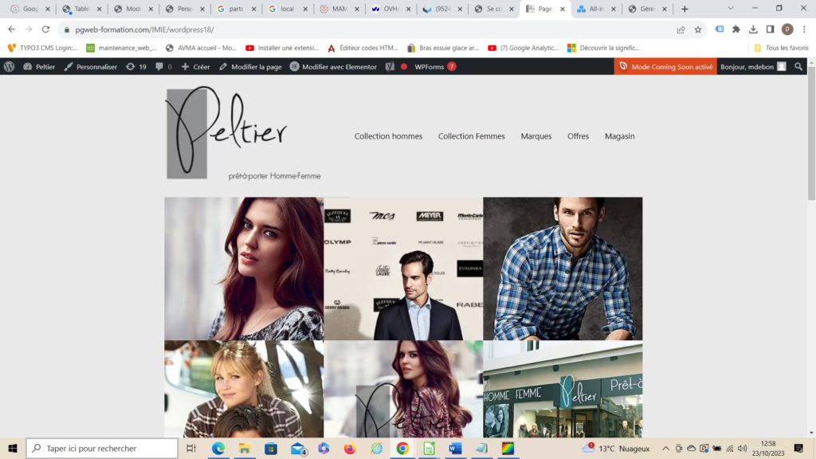Screen dimensions: 816x459
Task: Open the WordPress logo menu in admin bar
Action: coord(9,67)
